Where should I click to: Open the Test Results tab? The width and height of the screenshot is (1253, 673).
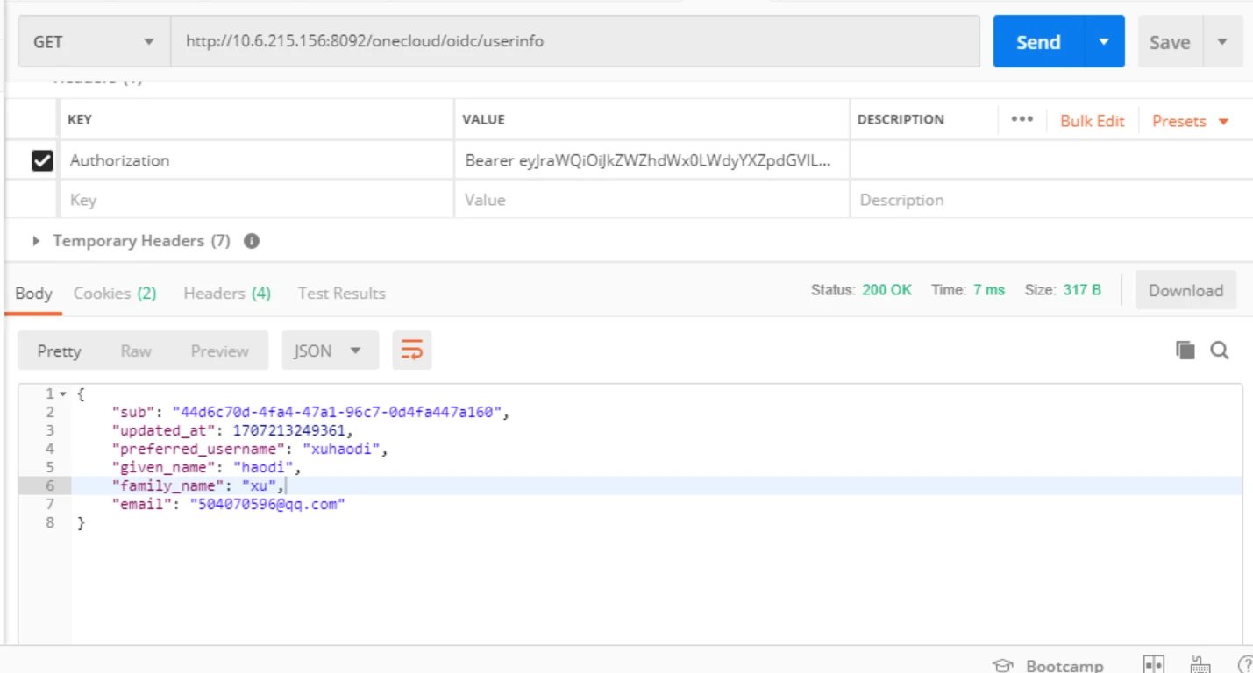(x=341, y=294)
